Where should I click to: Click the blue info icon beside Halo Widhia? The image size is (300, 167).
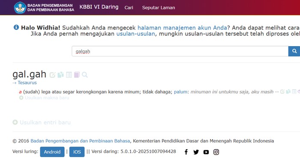pyautogui.click(x=16, y=27)
